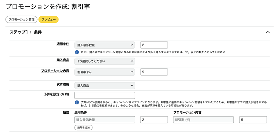Open the 1つ選択してください dropdown for 購入商品

tap(105, 61)
